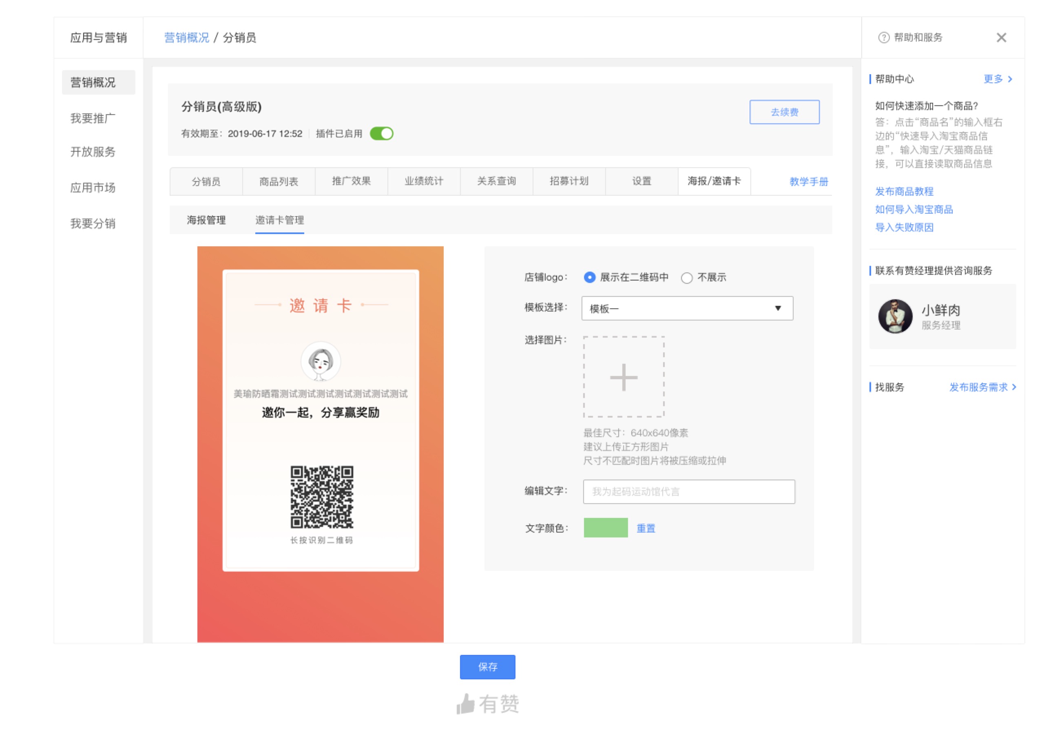The width and height of the screenshot is (1044, 734).
Task: Click 应用与营销 header title
Action: 99,38
